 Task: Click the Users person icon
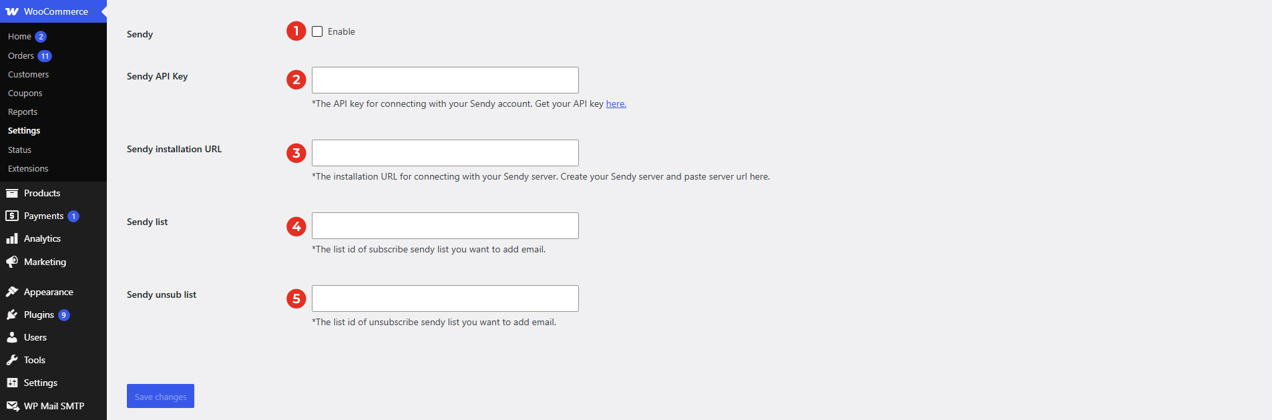pyautogui.click(x=12, y=337)
